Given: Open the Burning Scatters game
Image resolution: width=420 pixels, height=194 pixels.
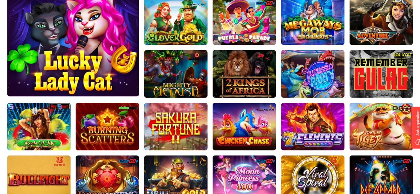Looking at the screenshot, I should tap(107, 126).
